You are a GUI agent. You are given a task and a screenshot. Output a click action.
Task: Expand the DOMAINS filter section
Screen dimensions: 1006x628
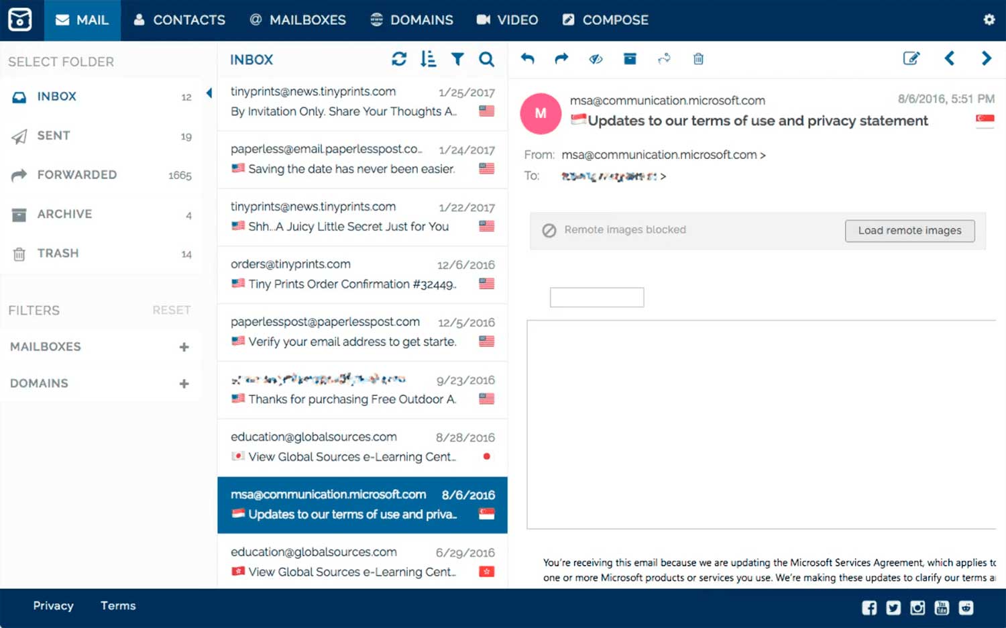point(183,384)
